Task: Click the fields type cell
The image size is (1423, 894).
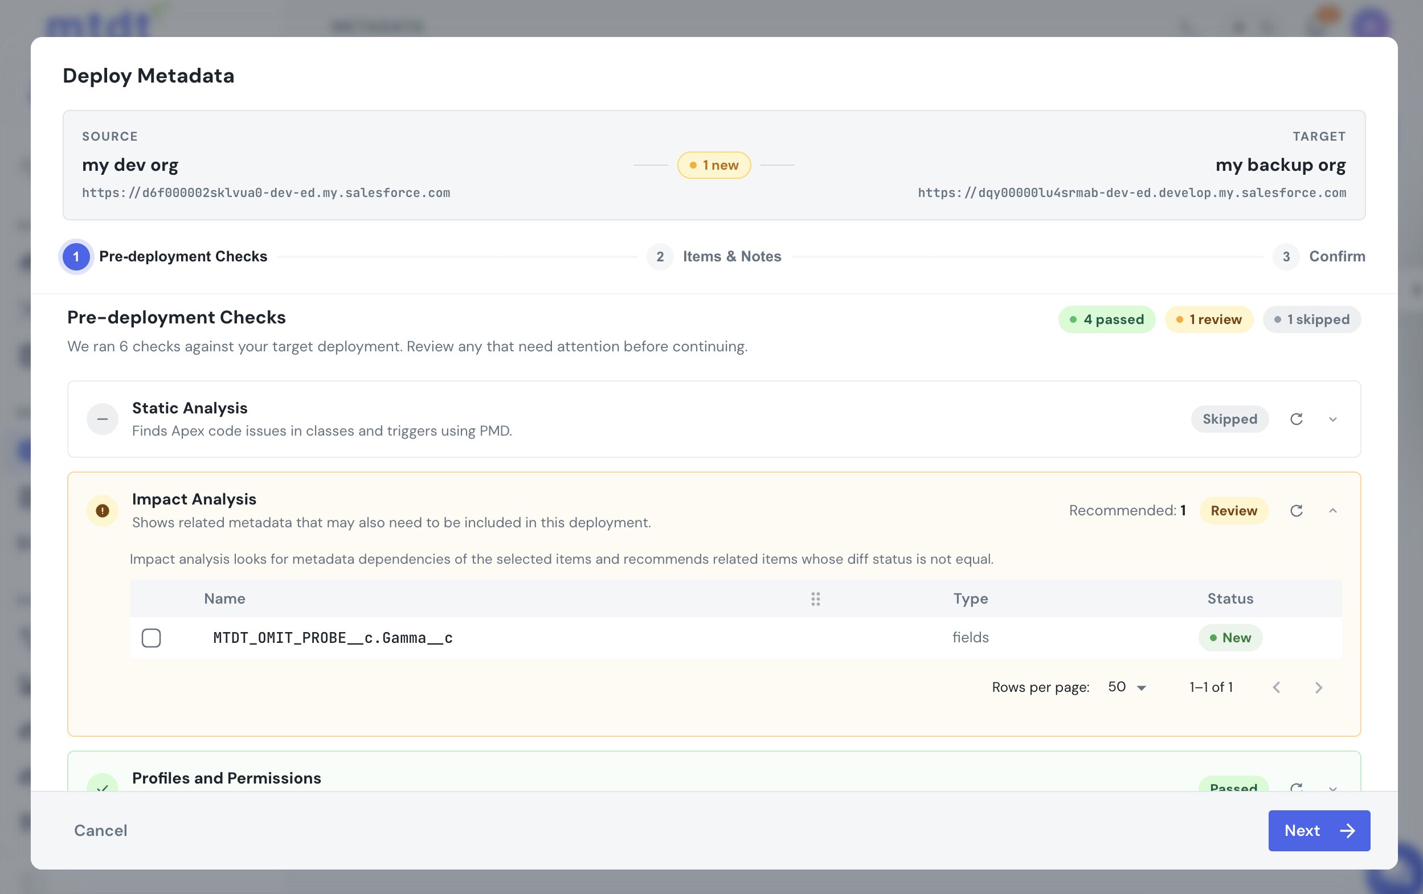Action: (970, 637)
